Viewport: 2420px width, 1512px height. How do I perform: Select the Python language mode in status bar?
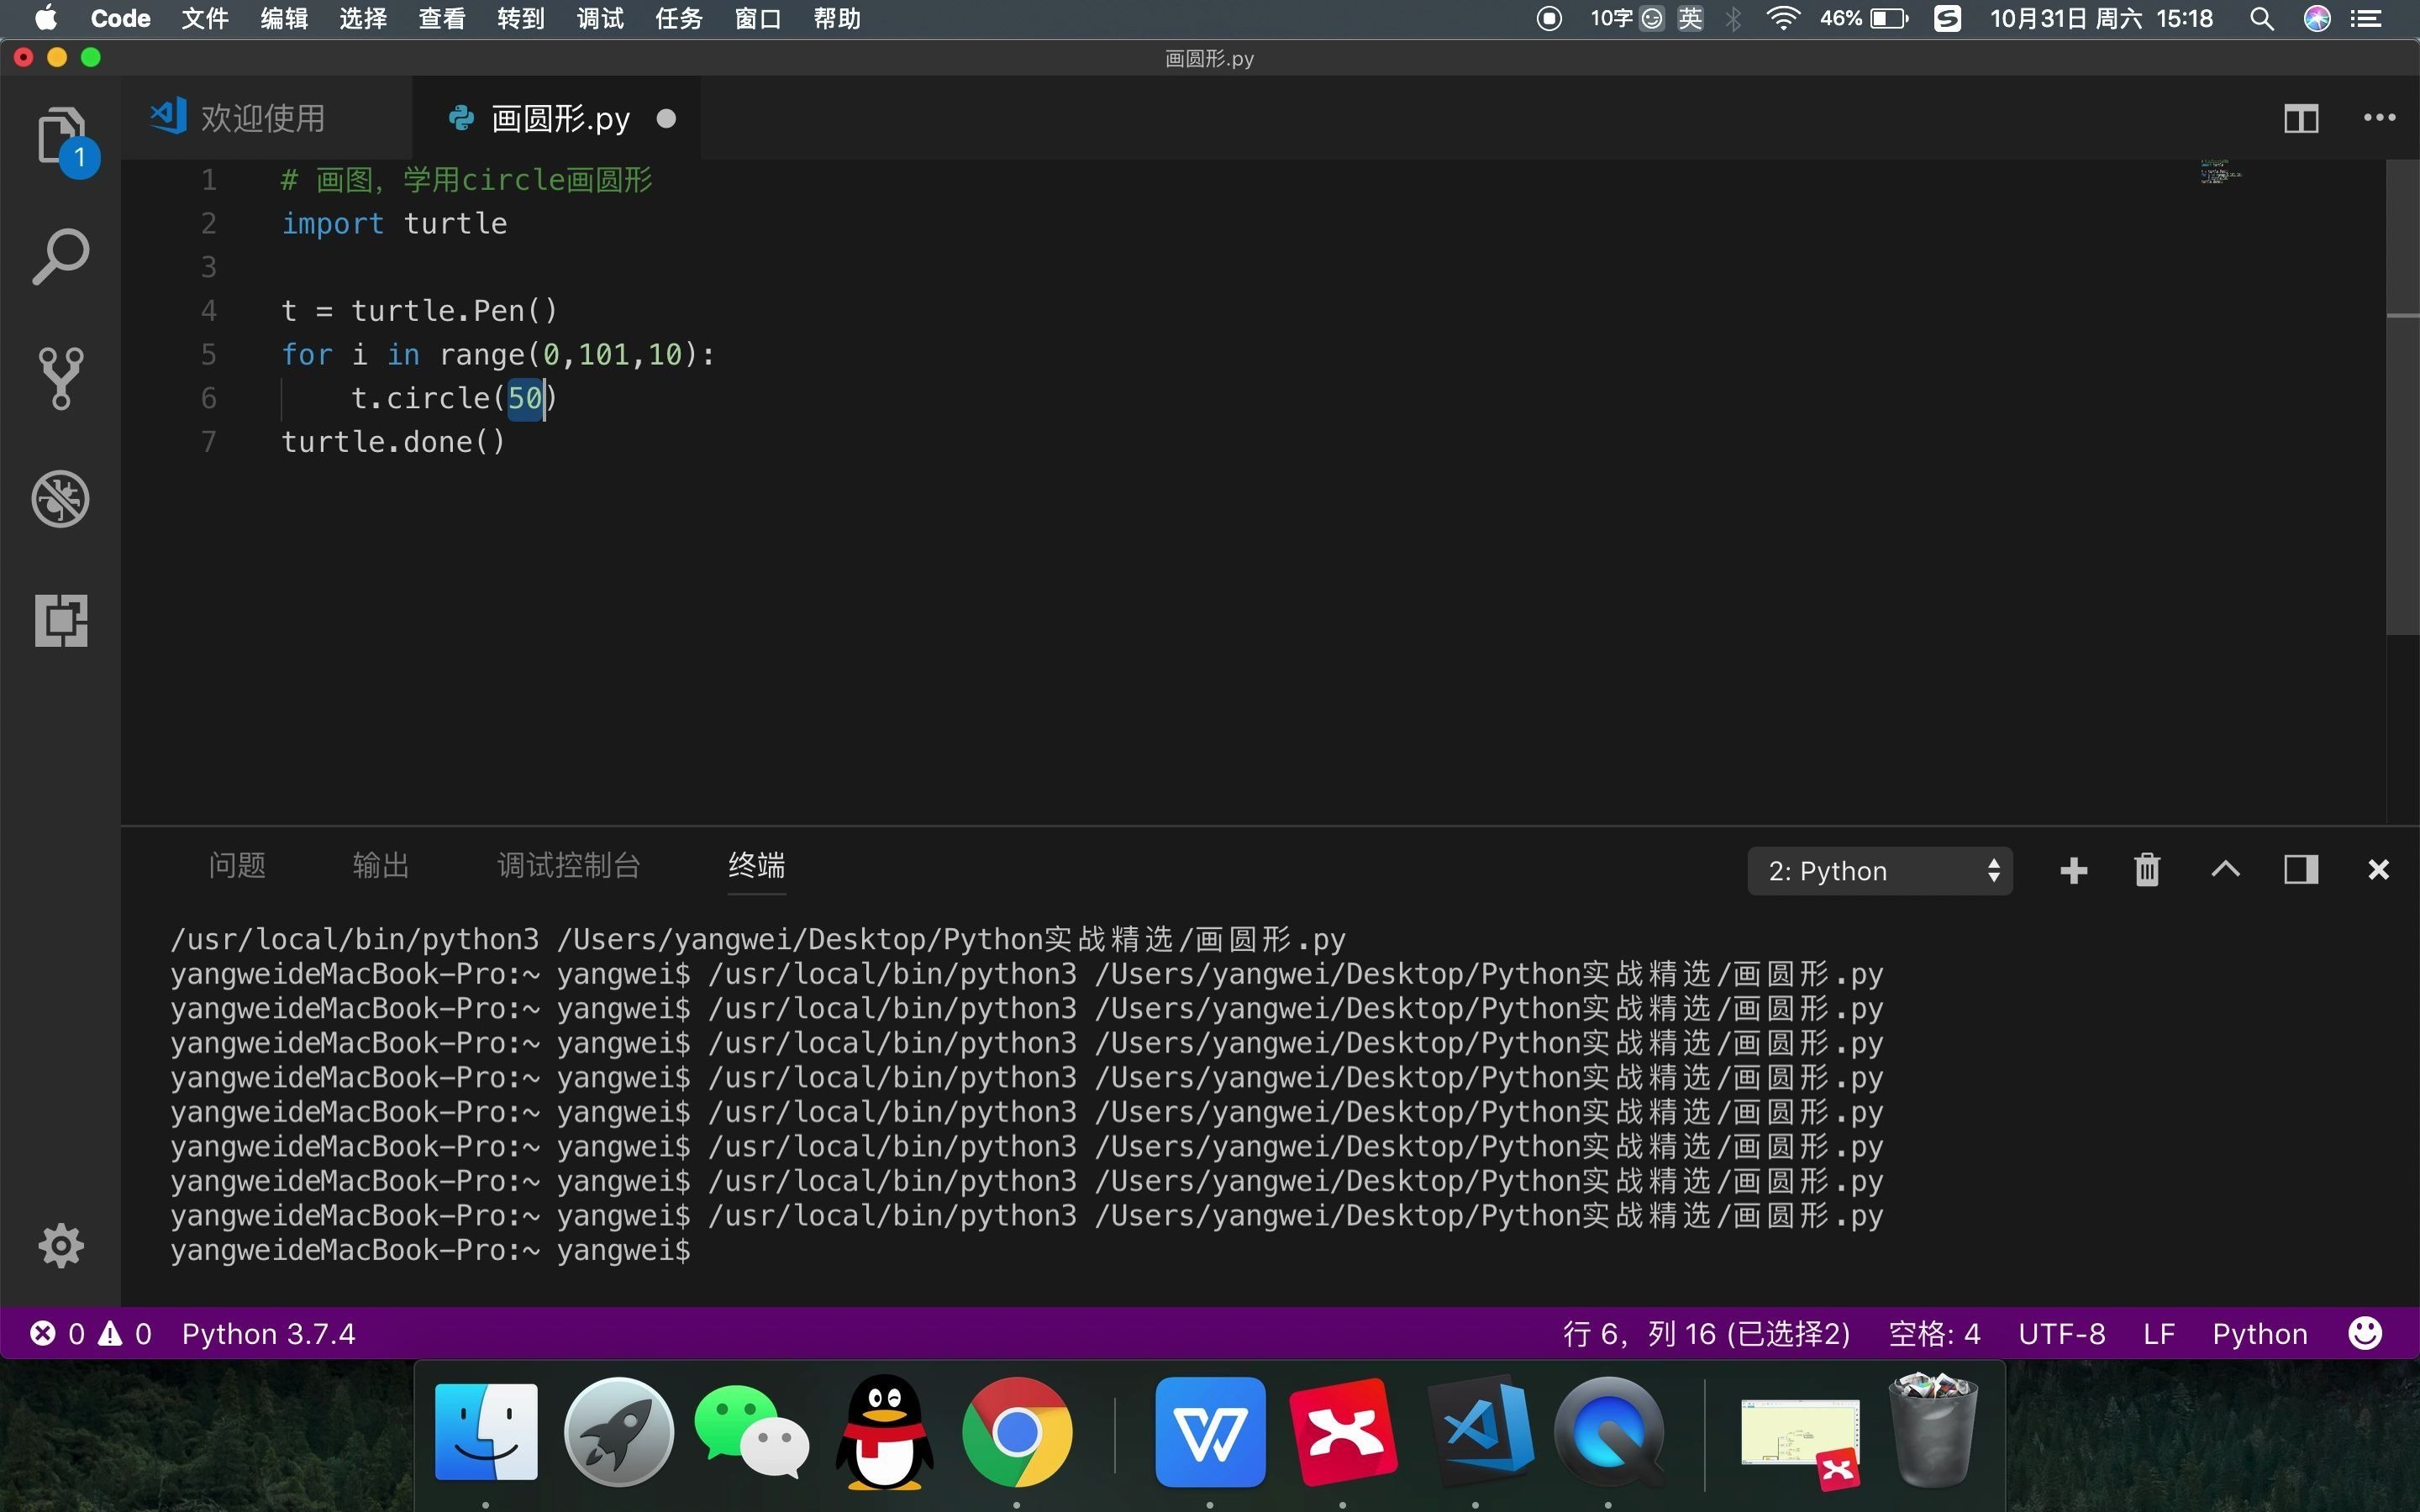(2259, 1334)
